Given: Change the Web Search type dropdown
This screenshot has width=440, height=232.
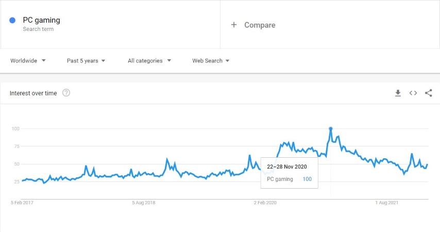Looking at the screenshot, I should pos(211,61).
